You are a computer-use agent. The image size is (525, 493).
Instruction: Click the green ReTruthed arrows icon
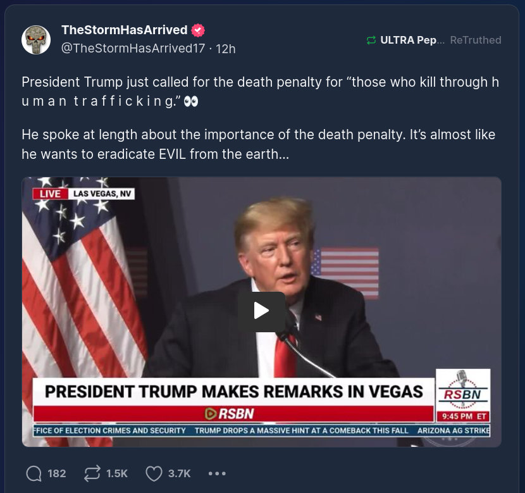tap(371, 41)
